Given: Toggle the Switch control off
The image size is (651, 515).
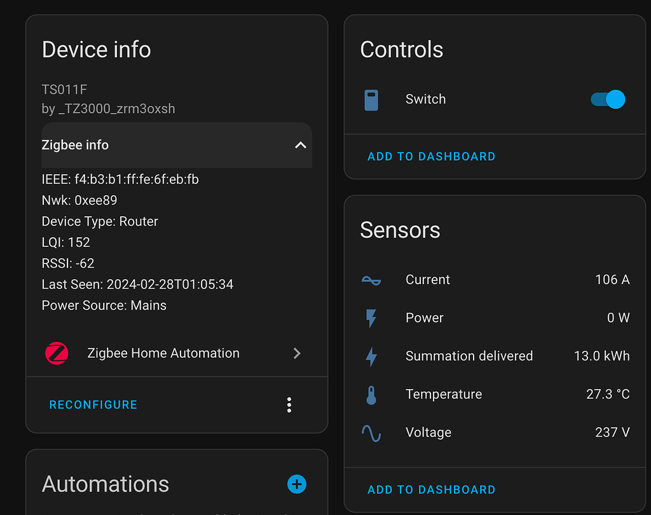Looking at the screenshot, I should tap(608, 99).
